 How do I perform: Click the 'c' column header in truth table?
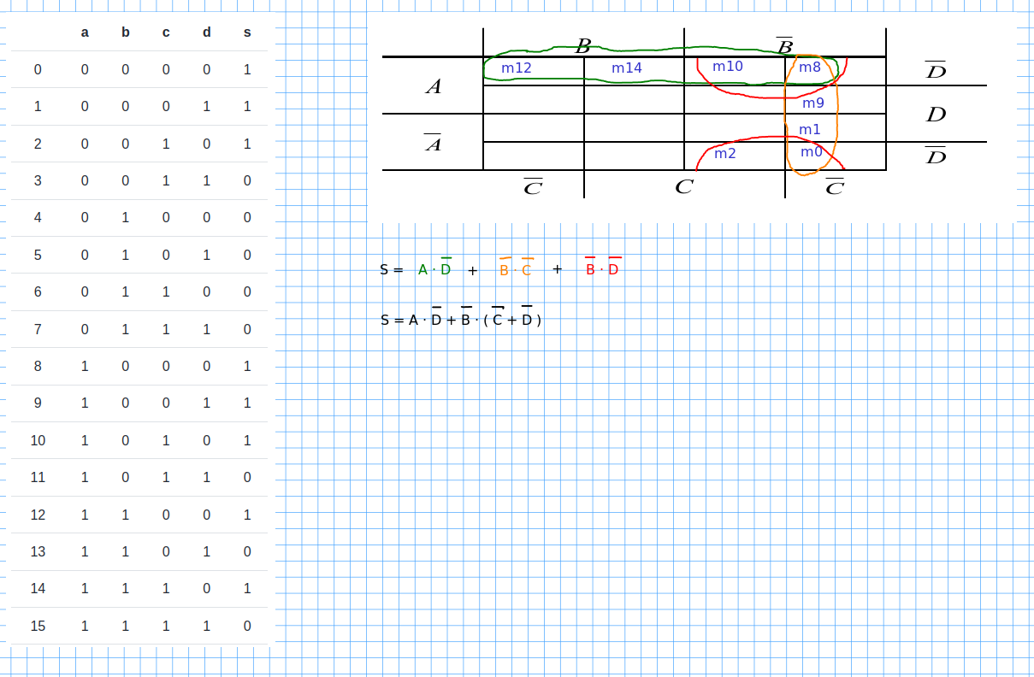[x=166, y=32]
